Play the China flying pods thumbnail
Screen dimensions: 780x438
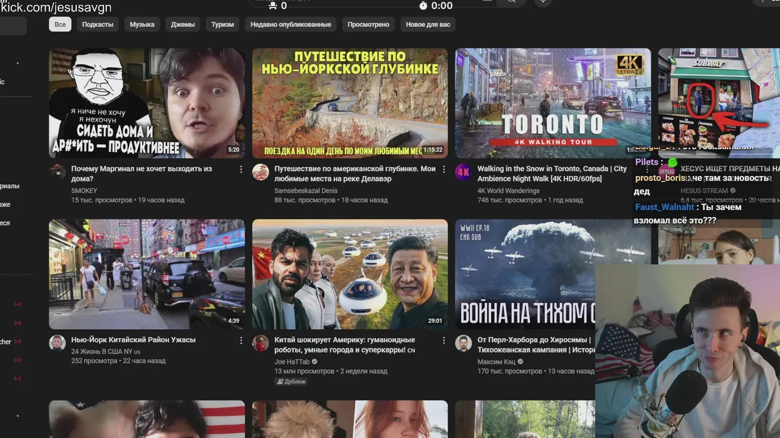coord(350,274)
